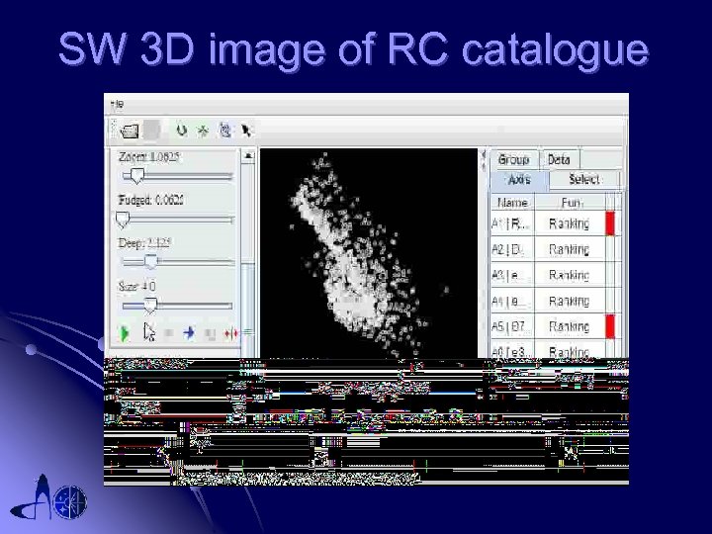This screenshot has width=712, height=534.
Task: Click the green play arrow icon
Action: coord(124,333)
